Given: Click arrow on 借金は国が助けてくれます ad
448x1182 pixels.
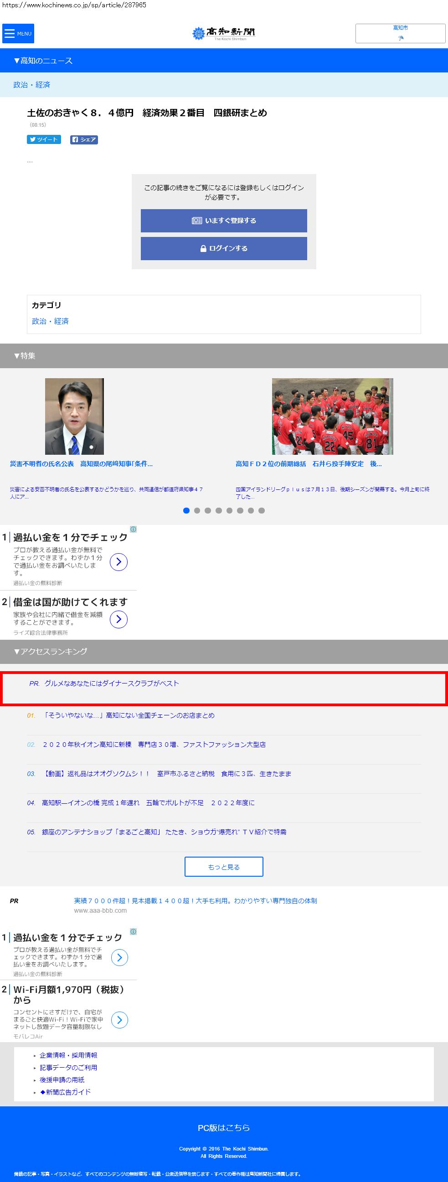Looking at the screenshot, I should pyautogui.click(x=118, y=619).
